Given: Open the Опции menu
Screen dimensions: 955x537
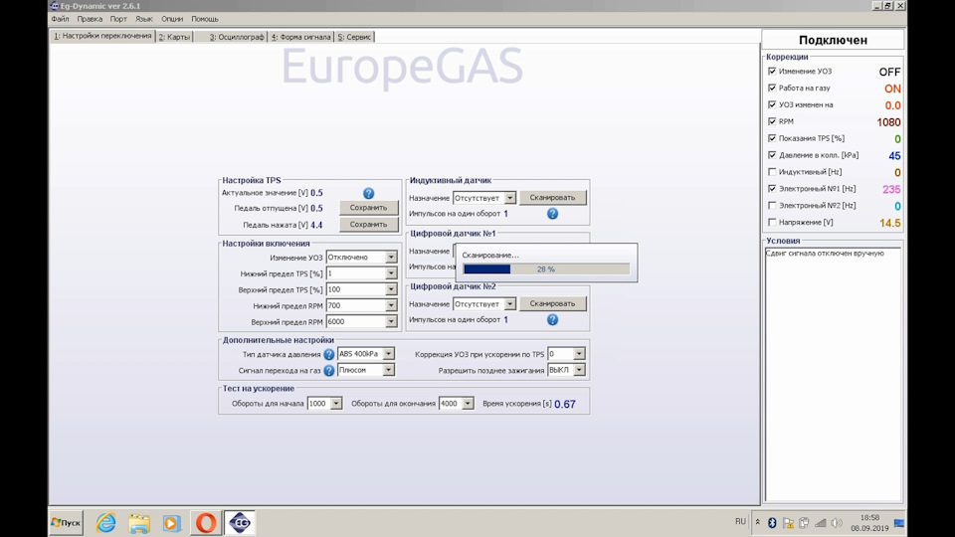Looking at the screenshot, I should [x=172, y=19].
